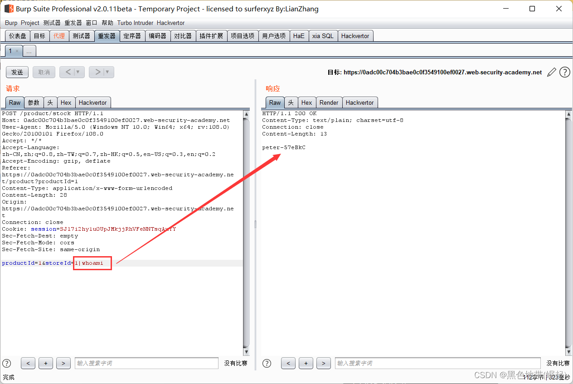Switch to the 插件扩展 tab
Screen dimensions: 573x384
coord(211,36)
